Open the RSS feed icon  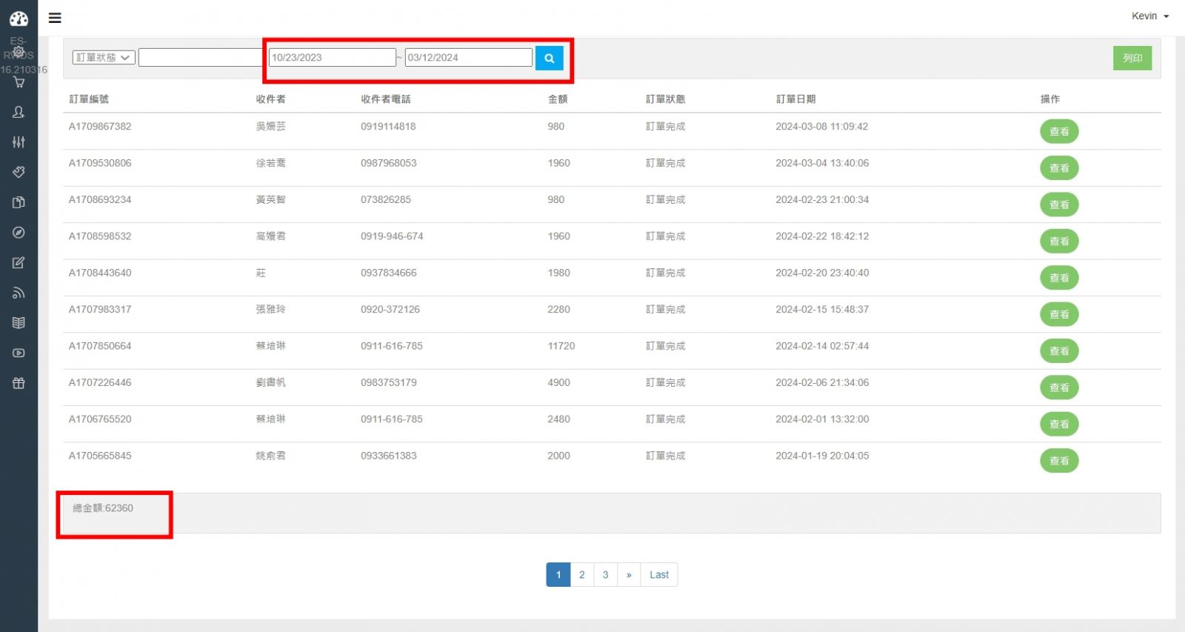[x=19, y=293]
